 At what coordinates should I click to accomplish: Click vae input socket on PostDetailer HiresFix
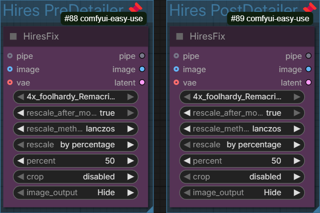click(177, 83)
